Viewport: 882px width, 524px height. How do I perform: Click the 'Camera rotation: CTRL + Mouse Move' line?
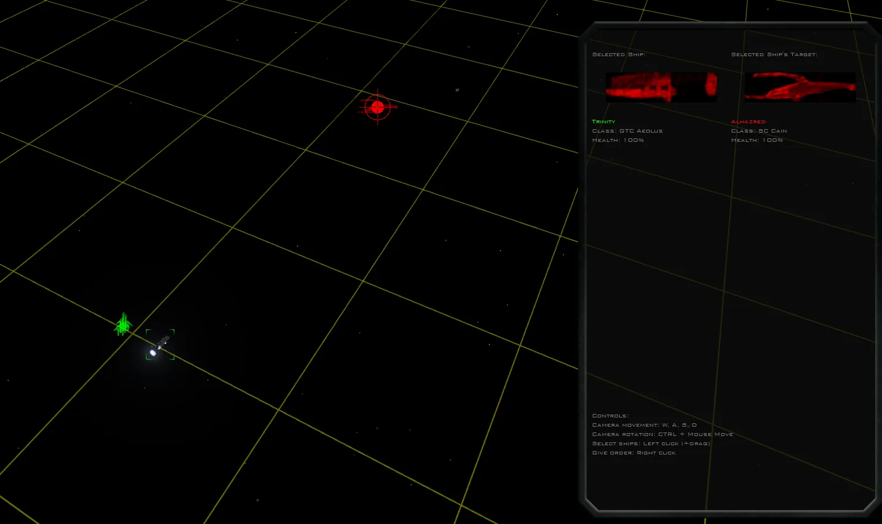(x=663, y=434)
